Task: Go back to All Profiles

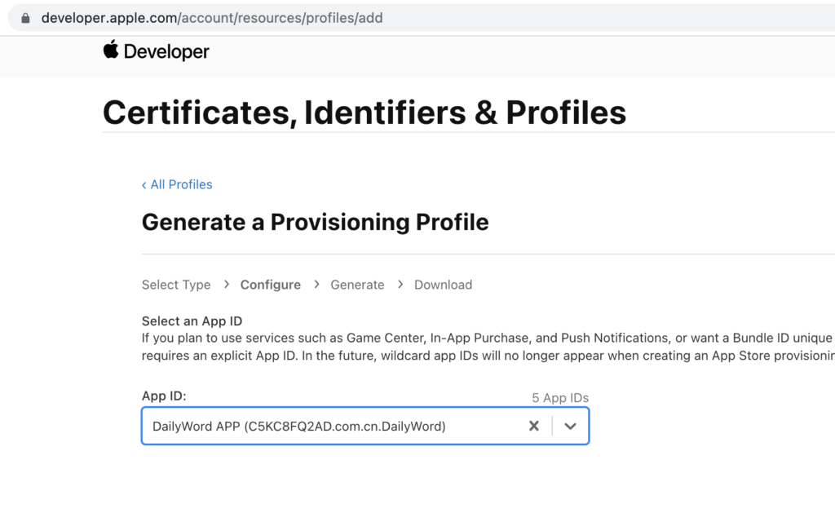Action: click(177, 184)
